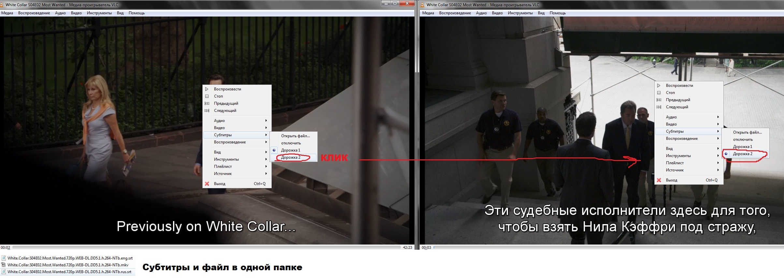Click the Play icon in right context menu

[x=659, y=86]
